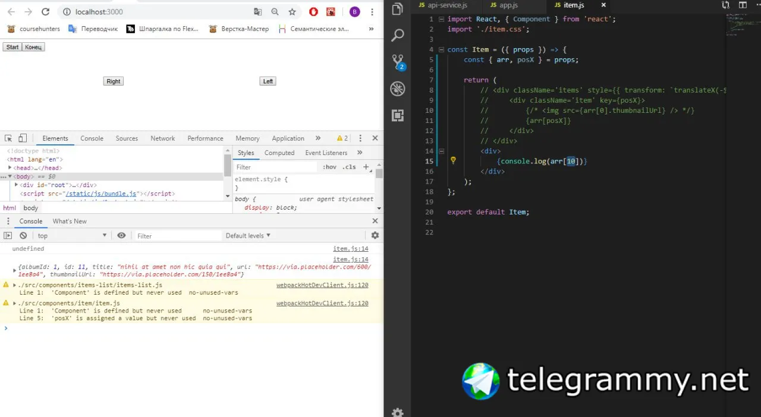Show the console sidebar

point(8,236)
